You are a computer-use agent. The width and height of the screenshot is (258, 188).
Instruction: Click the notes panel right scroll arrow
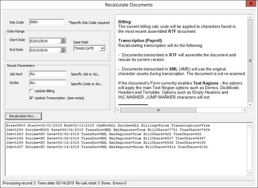click(x=243, y=110)
